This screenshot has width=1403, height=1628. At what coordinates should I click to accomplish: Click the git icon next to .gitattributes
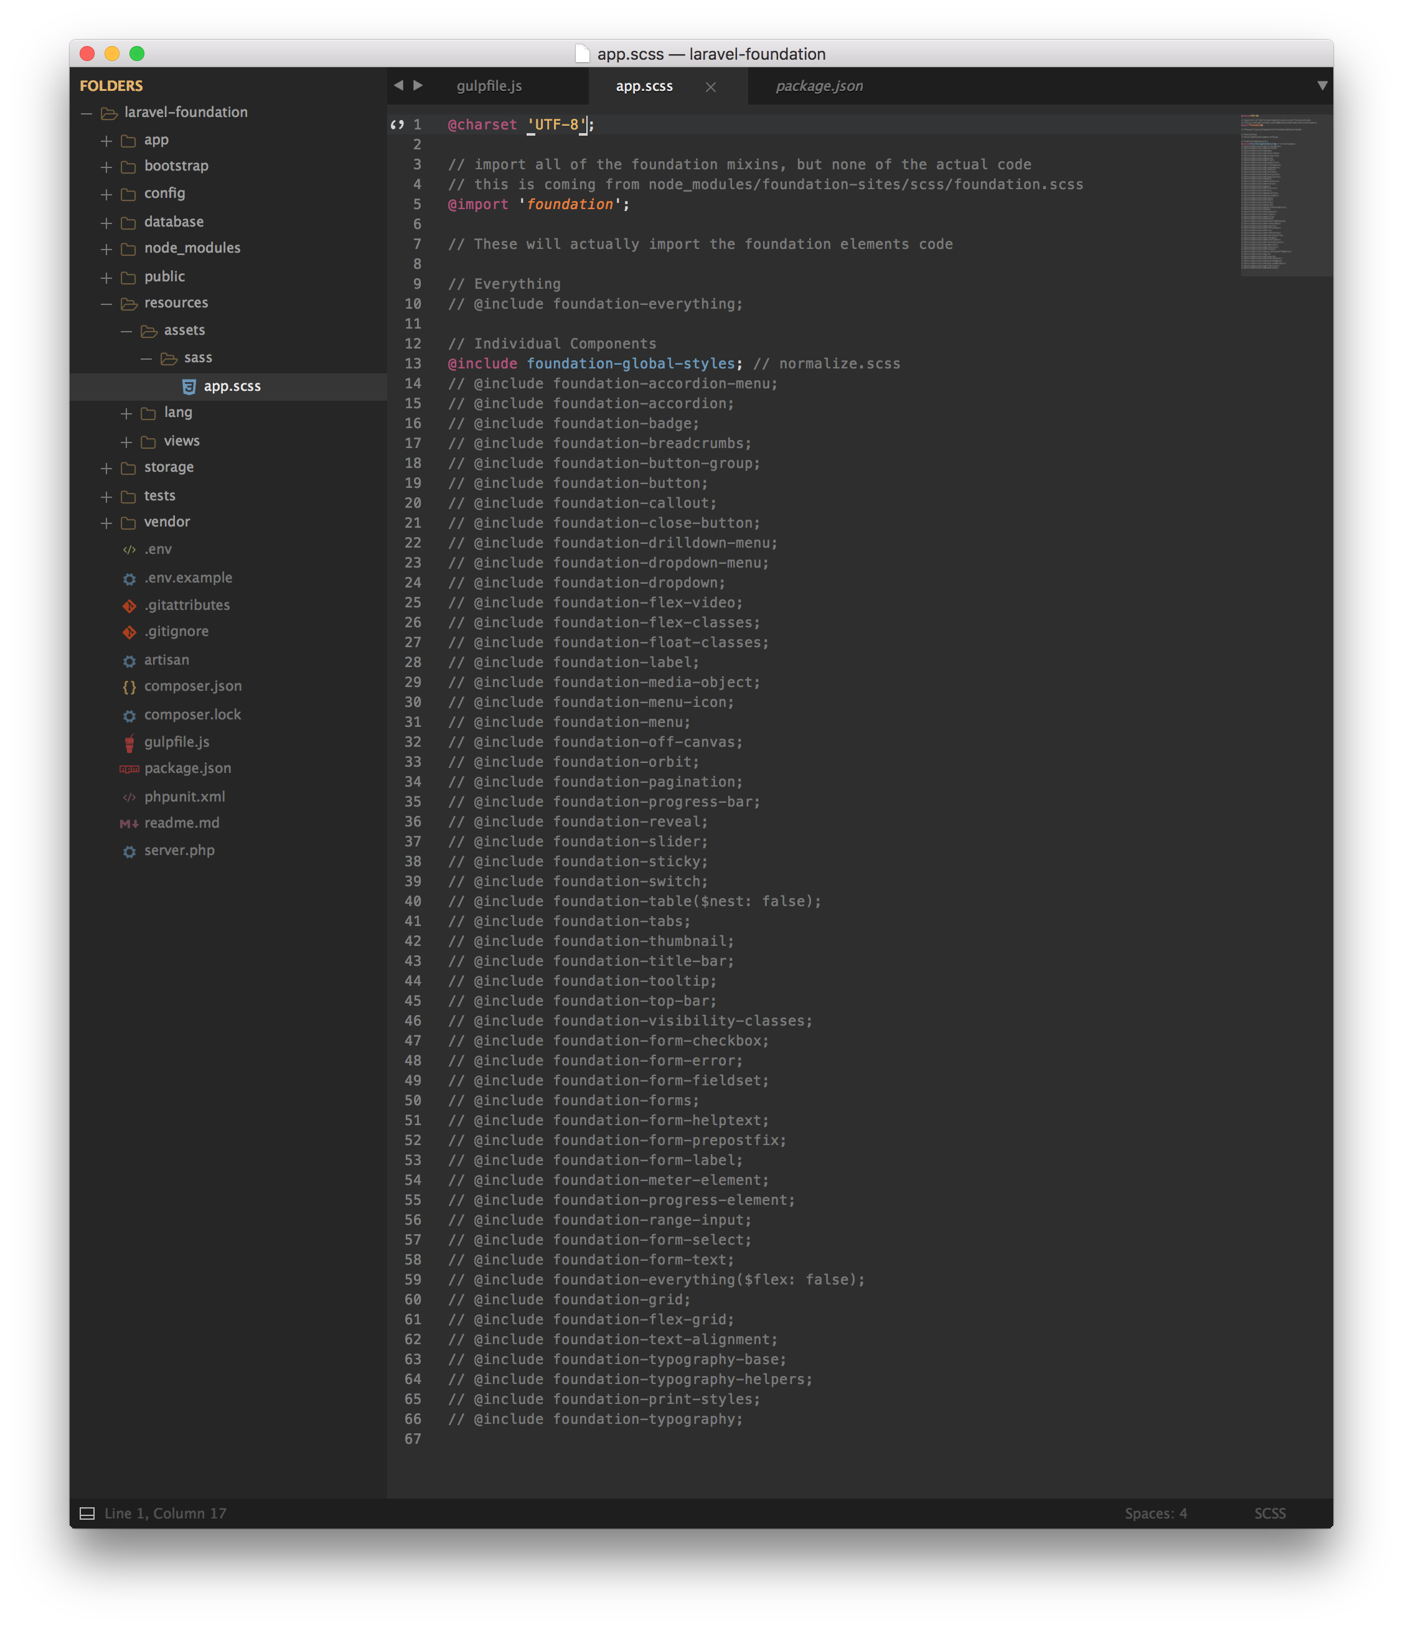click(129, 605)
